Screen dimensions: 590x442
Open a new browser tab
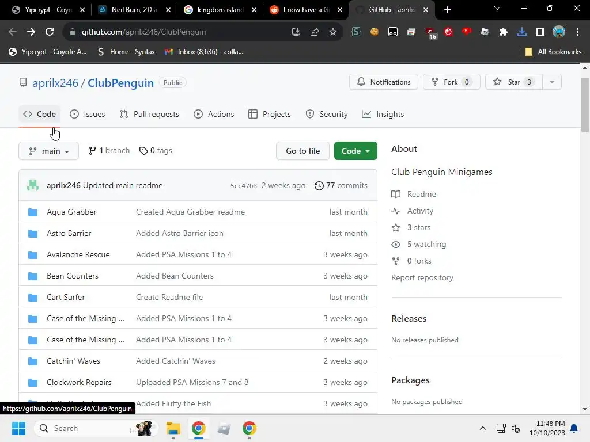coord(447,10)
